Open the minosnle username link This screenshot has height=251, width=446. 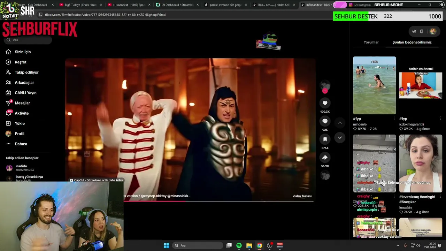(x=360, y=124)
